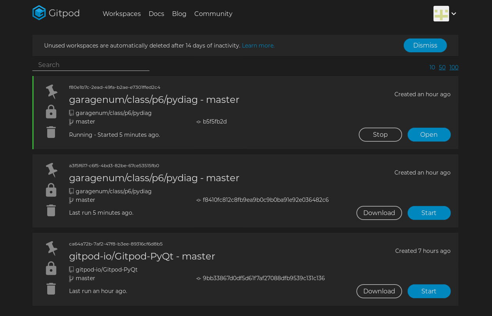492x316 pixels.
Task: Delete the Gitpod-PyQt workspace via trash icon
Action: 51,288
